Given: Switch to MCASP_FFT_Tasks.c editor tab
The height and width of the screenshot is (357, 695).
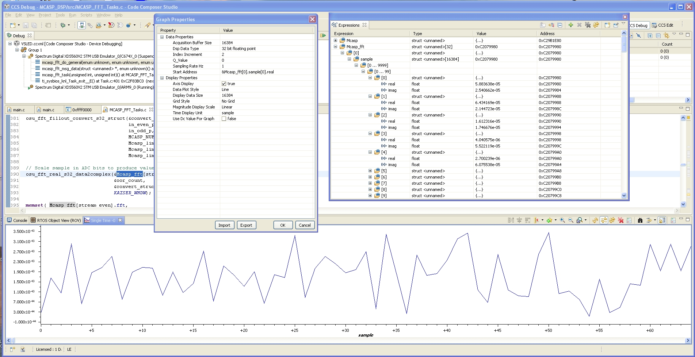Looking at the screenshot, I should point(128,110).
